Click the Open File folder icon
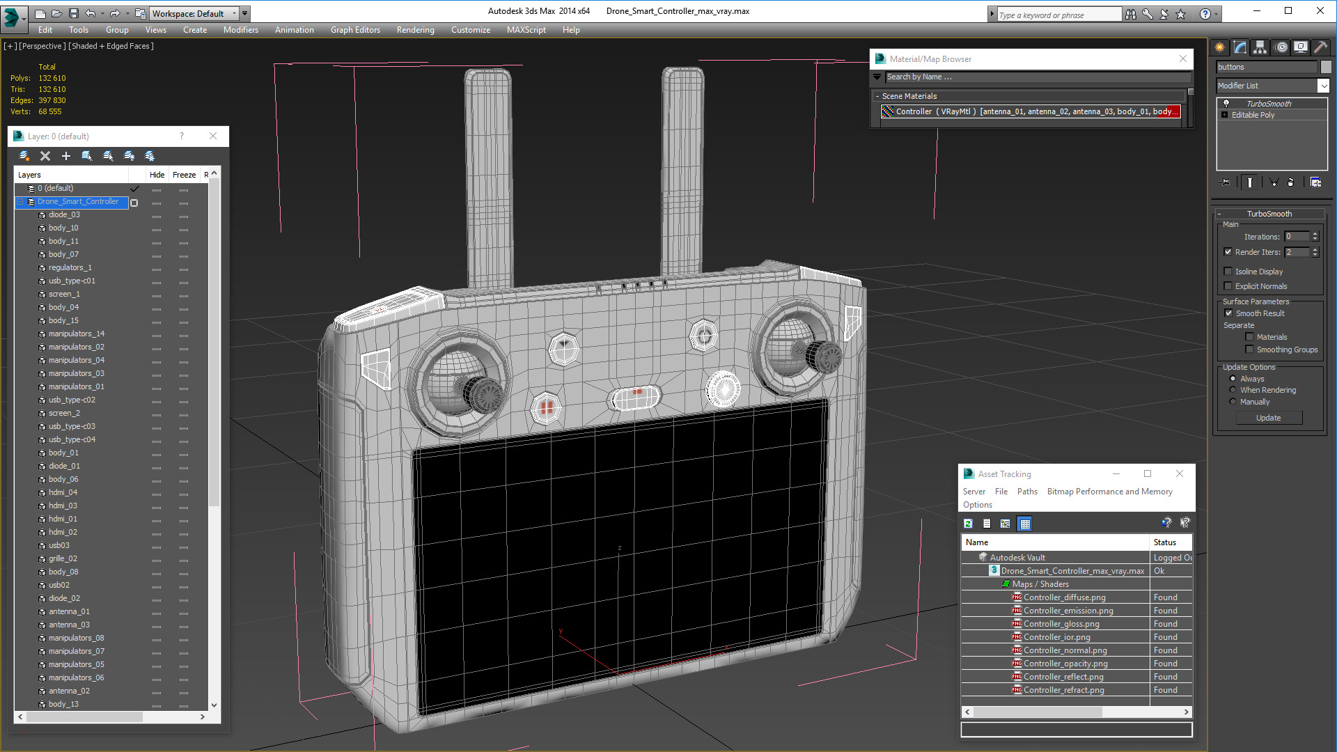This screenshot has width=1337, height=752. coord(56,13)
